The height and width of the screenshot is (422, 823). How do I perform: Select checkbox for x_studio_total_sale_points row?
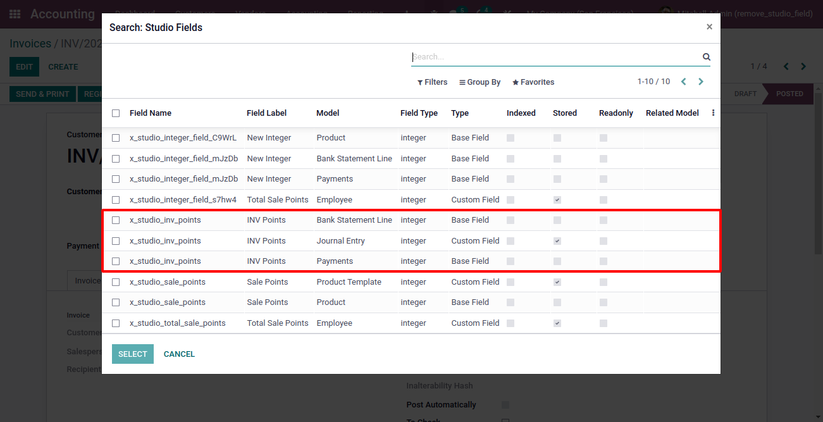(116, 323)
